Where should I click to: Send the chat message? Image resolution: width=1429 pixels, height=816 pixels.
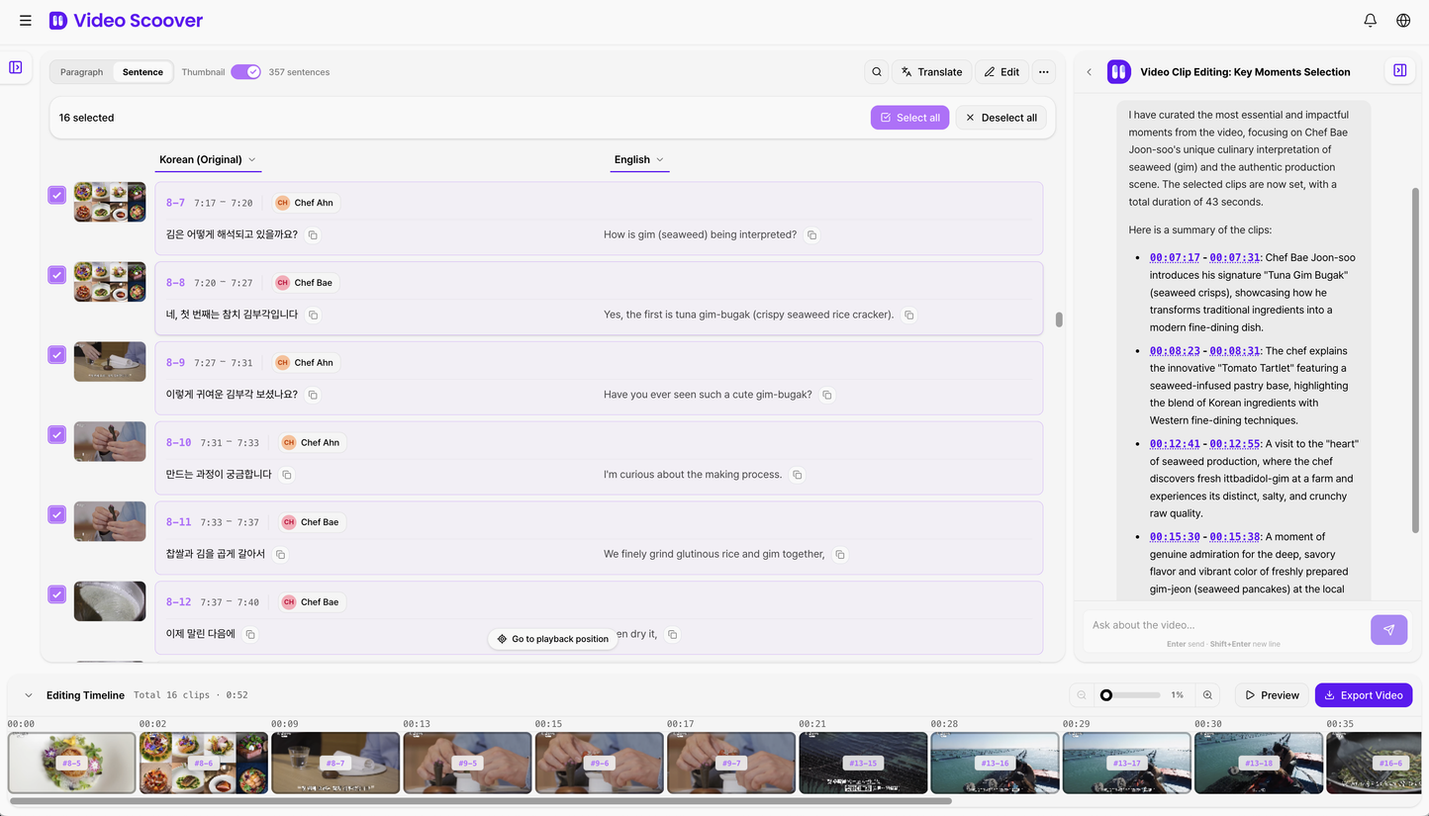1388,630
